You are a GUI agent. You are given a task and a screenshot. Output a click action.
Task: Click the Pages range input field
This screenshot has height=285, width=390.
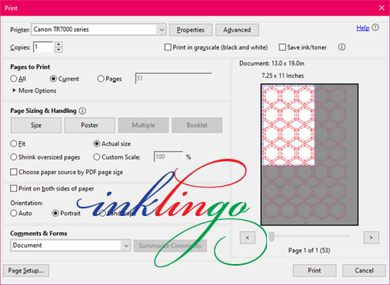pos(173,78)
